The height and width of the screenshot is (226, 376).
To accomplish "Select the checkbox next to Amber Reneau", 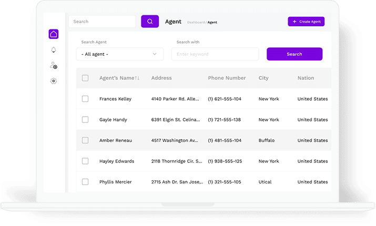I will 85,140.
